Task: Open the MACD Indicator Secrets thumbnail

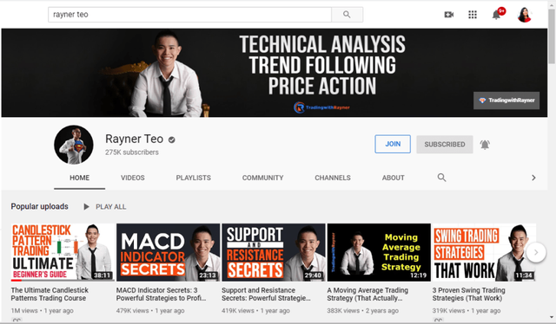Action: [168, 252]
